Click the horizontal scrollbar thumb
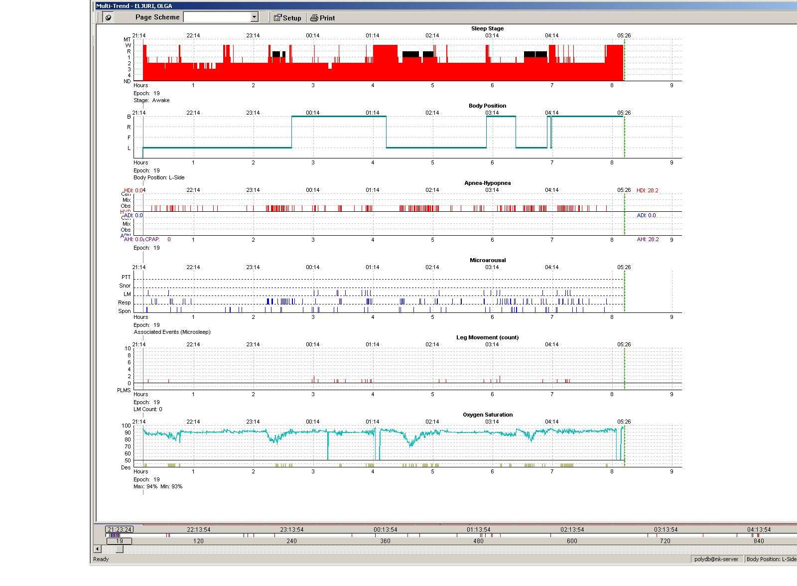This screenshot has width=797, height=586. tap(119, 549)
